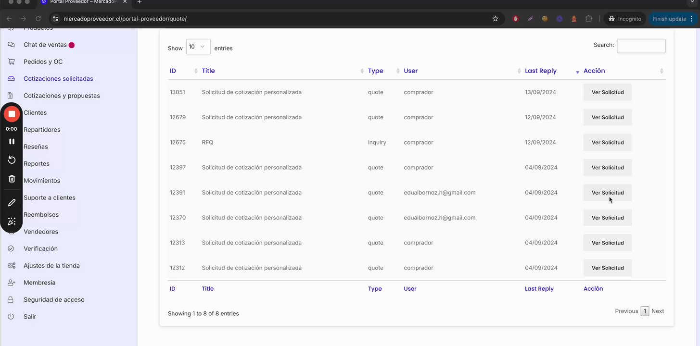
Task: Stop the screen recording
Action: tap(12, 114)
